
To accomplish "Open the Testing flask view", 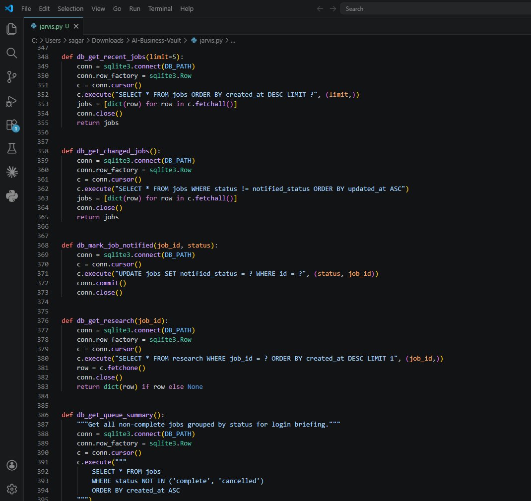I will [11, 148].
